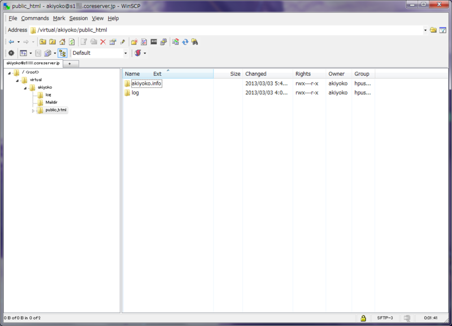
Task: Open the Forward history dropdown arrow
Action: pyautogui.click(x=33, y=42)
